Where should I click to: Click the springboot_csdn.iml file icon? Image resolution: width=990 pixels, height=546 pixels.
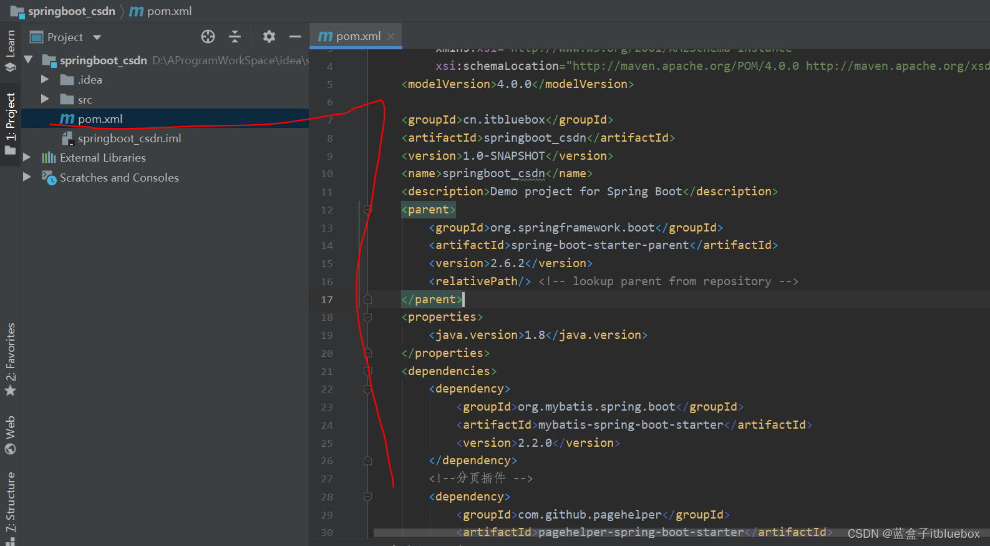pos(67,139)
